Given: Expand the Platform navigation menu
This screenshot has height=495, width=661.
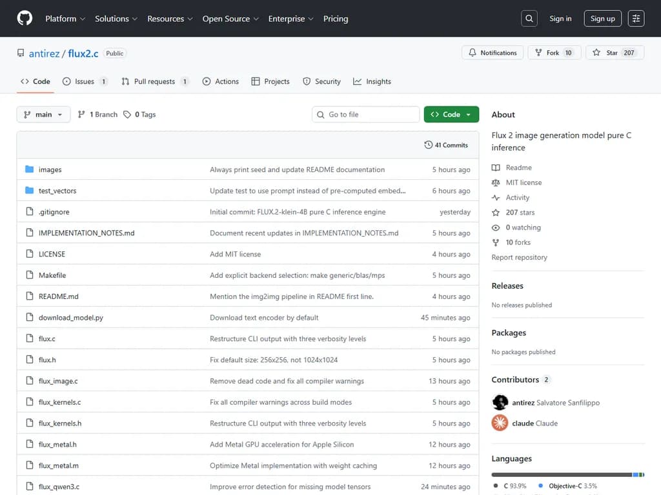Looking at the screenshot, I should [65, 19].
